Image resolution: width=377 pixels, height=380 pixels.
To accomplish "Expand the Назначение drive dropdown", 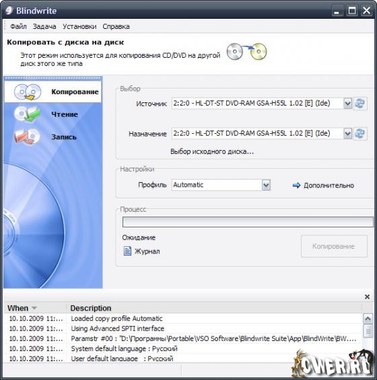I will [347, 134].
